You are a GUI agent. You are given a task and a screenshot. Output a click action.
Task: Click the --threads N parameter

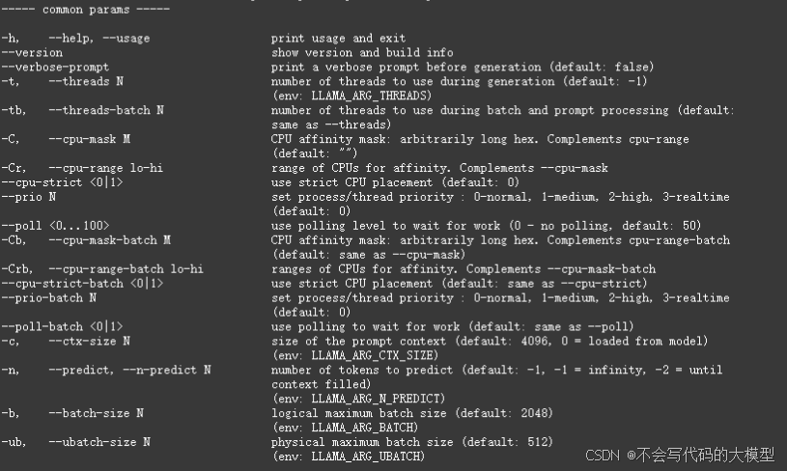86,81
